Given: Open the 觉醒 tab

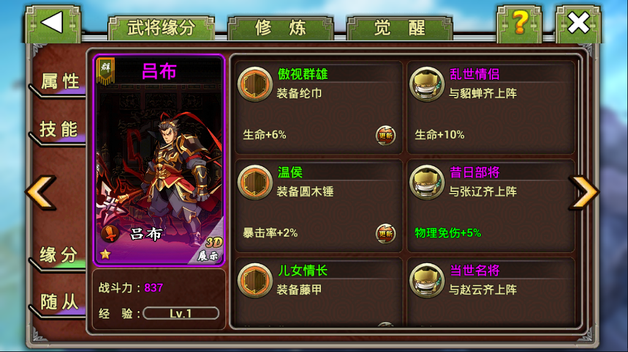Looking at the screenshot, I should [399, 28].
